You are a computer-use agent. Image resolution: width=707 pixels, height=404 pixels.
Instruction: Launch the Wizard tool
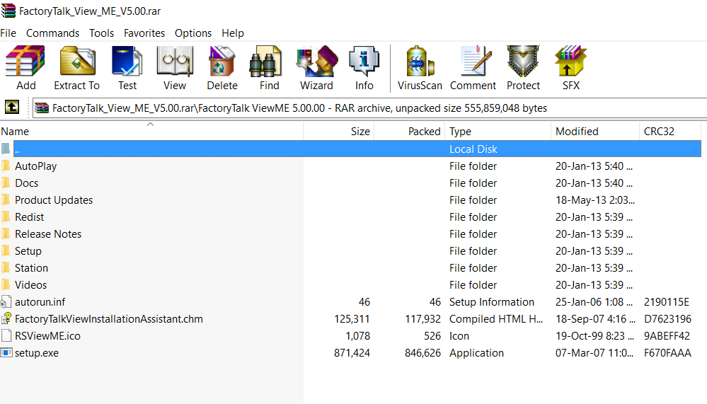pyautogui.click(x=316, y=60)
